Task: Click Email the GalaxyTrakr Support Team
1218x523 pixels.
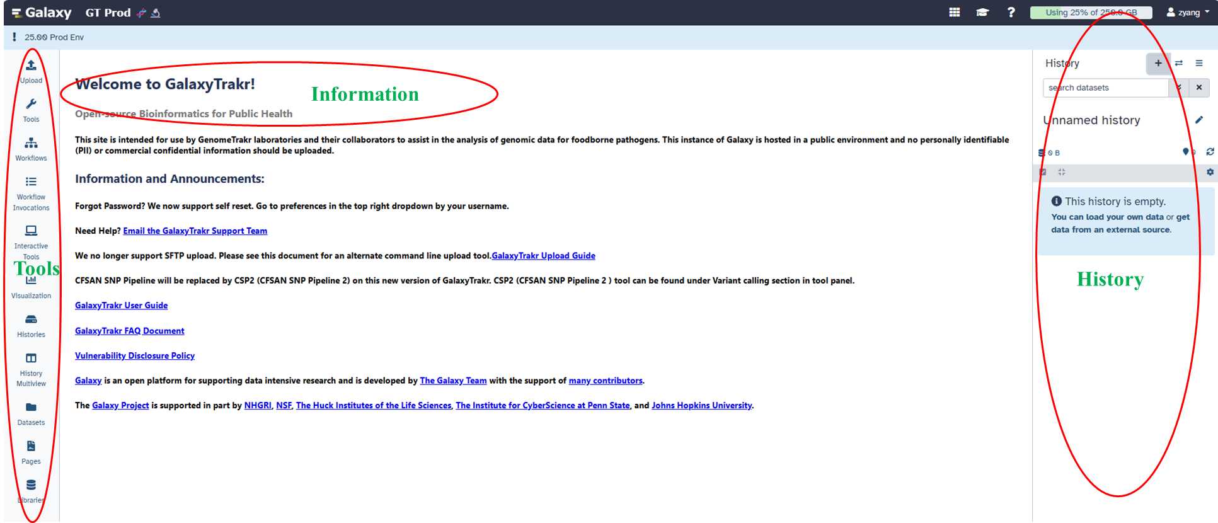Action: point(195,231)
